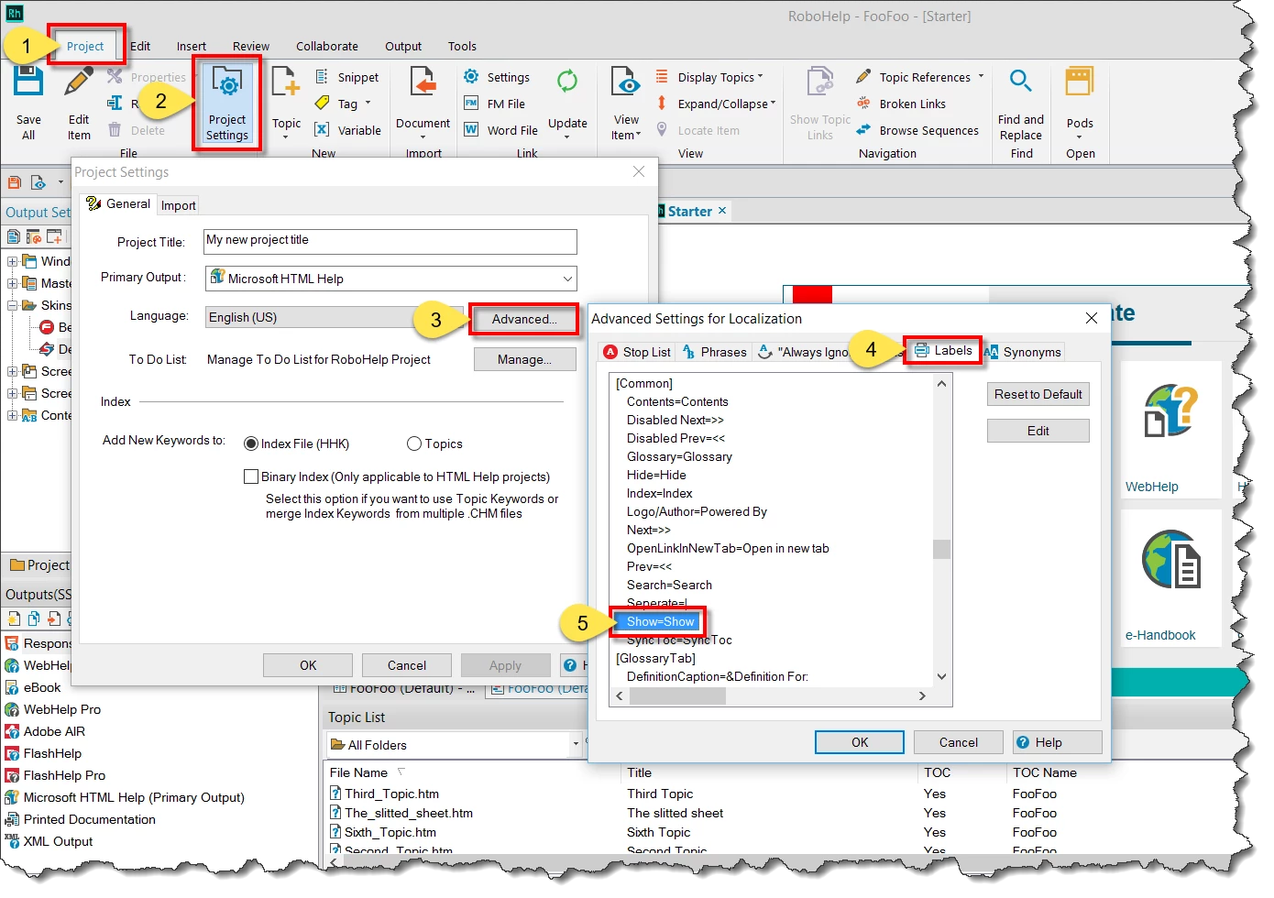
Task: Open Primary Output dropdown
Action: coord(567,279)
